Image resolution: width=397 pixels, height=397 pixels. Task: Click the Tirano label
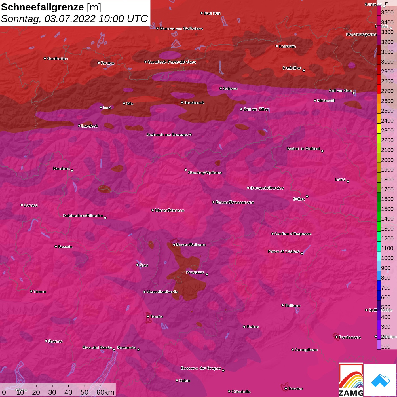pos(40,292)
